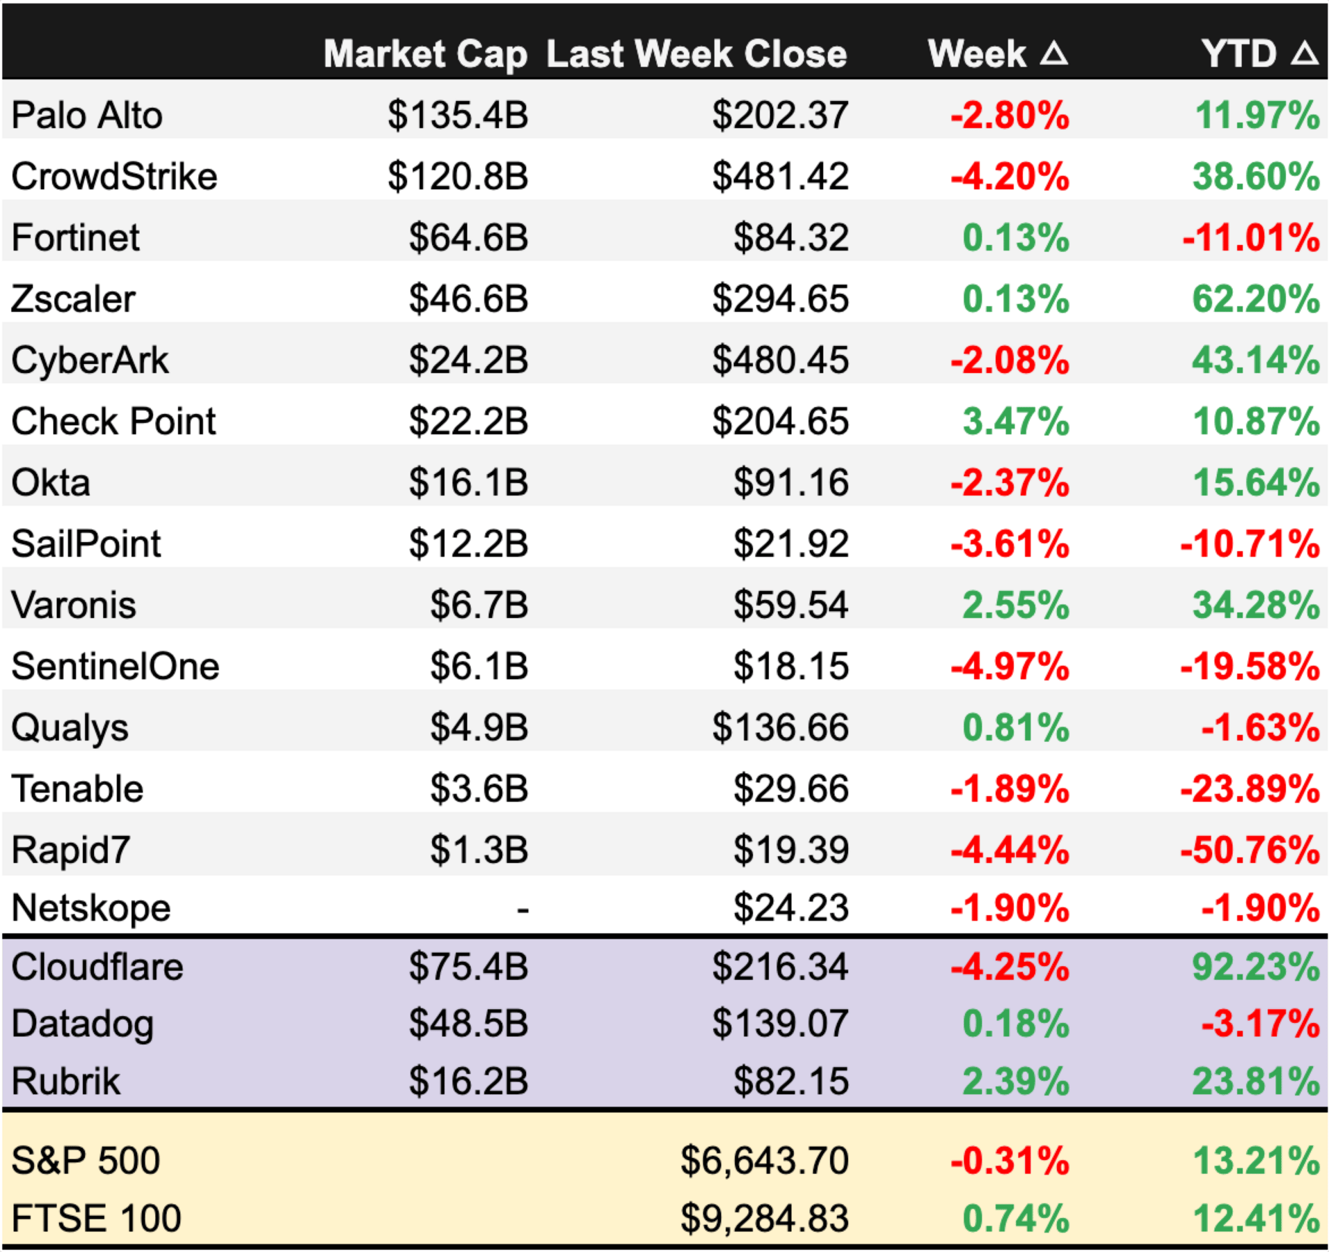Select FTSE 100 weekly change 0.74%
This screenshot has width=1329, height=1252.
[x=1015, y=1219]
